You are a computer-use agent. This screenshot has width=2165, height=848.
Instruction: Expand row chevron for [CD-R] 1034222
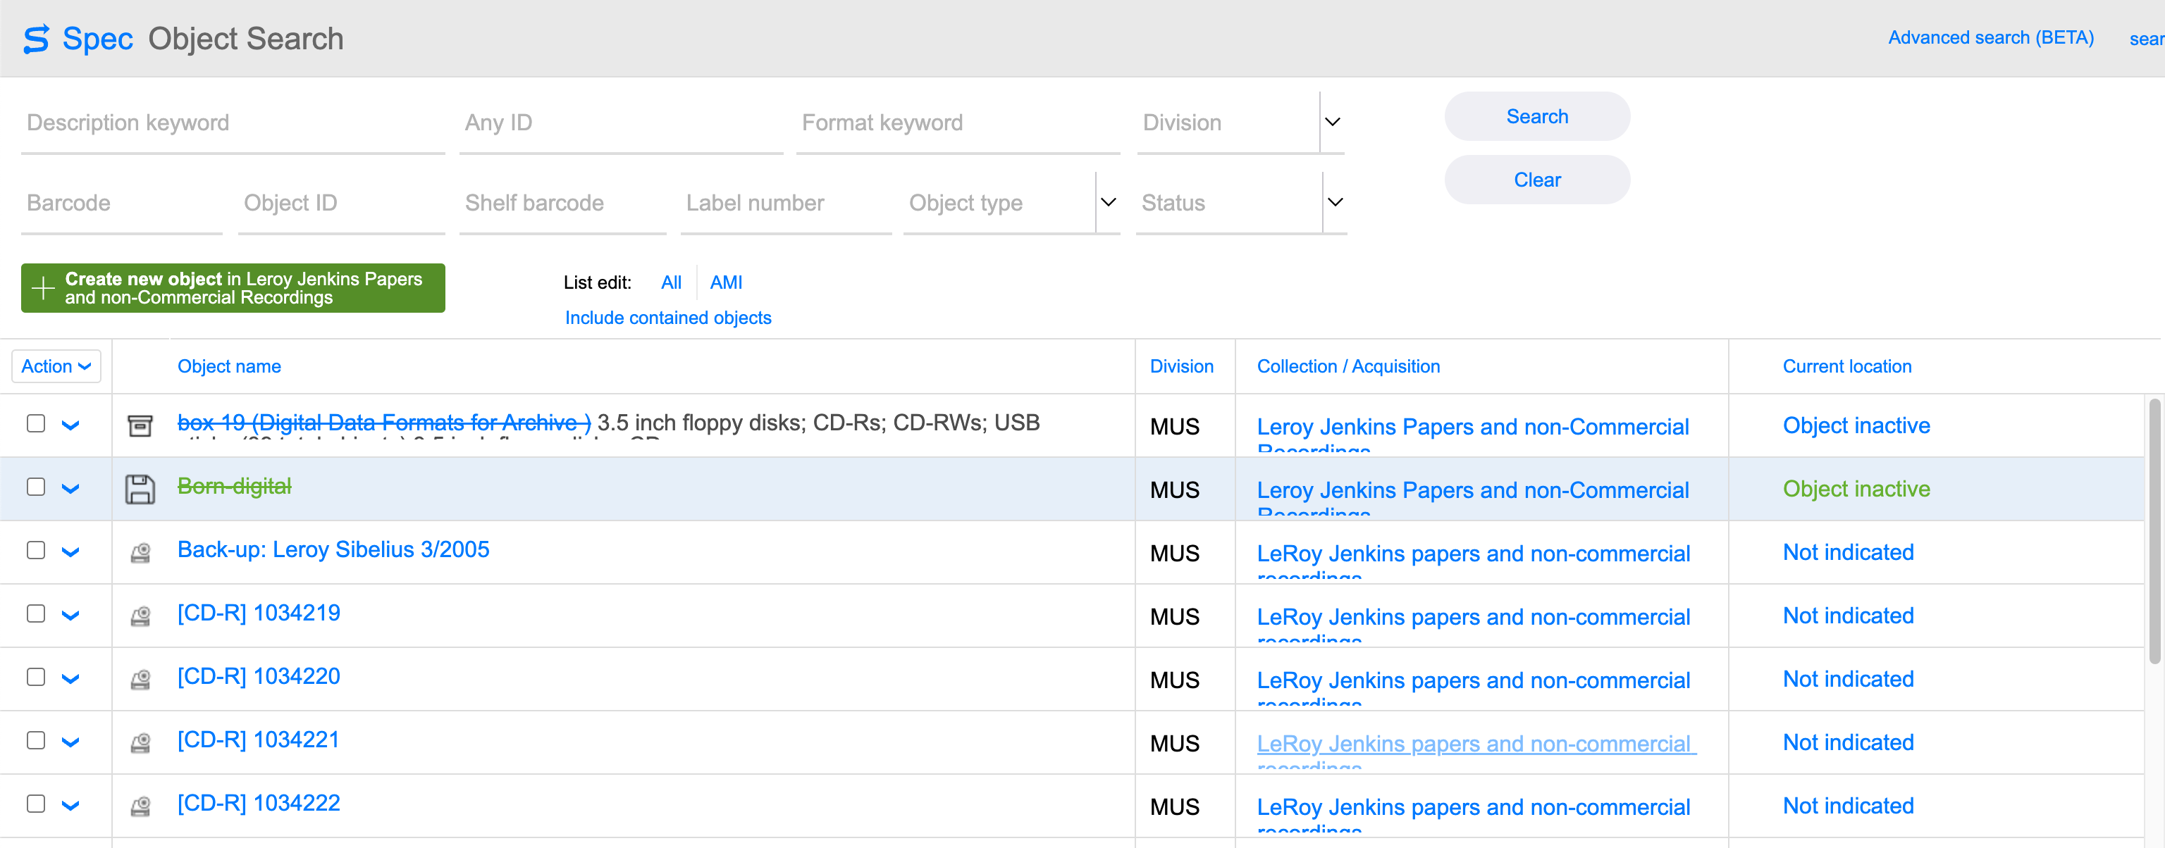pyautogui.click(x=70, y=806)
